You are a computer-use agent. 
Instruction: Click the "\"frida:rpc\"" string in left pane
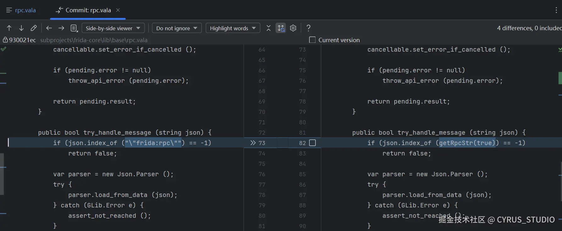[x=153, y=143]
